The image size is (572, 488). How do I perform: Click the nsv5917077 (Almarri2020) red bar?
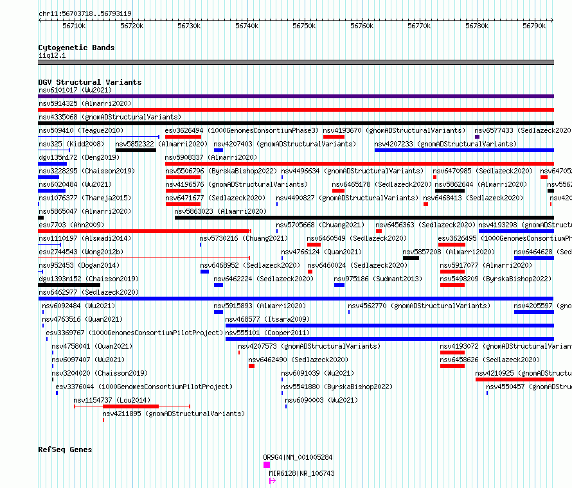[452, 272]
